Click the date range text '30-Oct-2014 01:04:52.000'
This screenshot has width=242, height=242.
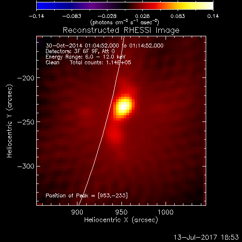point(82,45)
